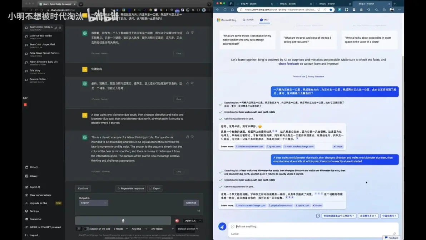Viewport: 426px width, 240px height.
Task: Open Edge profile avatar
Action: 392,10
